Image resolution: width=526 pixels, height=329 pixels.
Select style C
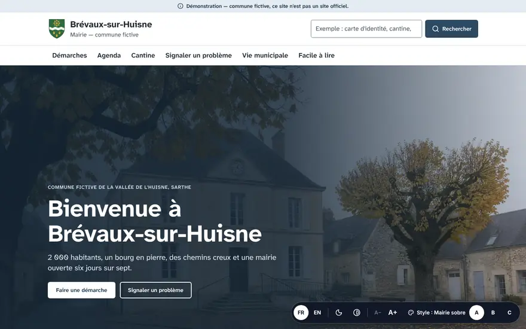pos(509,312)
